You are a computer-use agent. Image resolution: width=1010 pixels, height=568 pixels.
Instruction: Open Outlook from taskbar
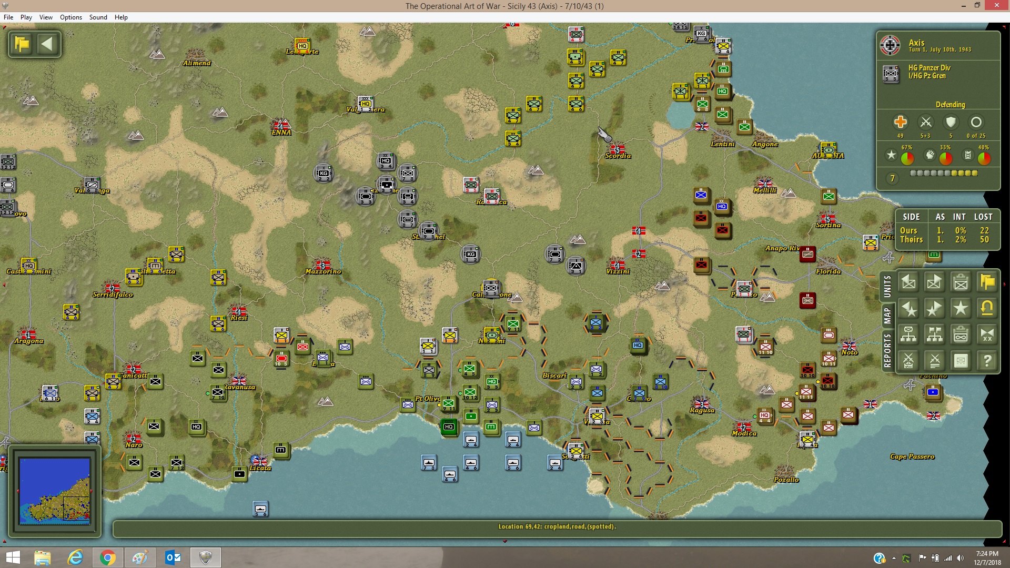pyautogui.click(x=173, y=557)
